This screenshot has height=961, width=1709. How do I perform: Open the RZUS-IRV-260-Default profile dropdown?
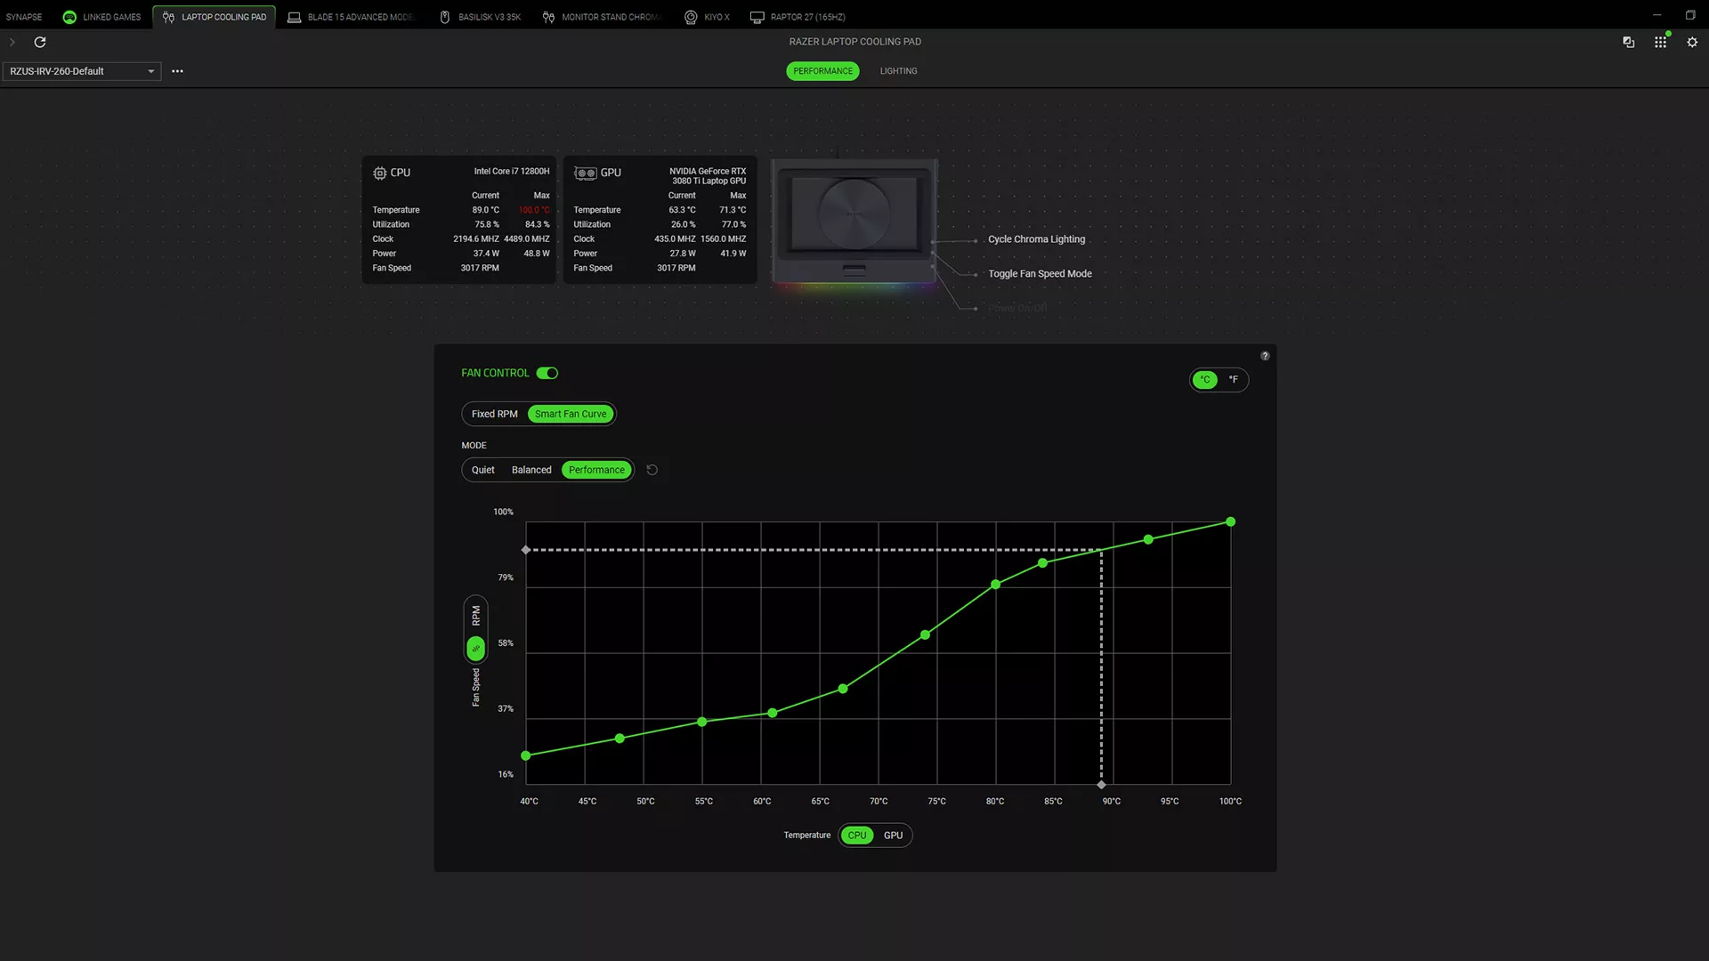[82, 71]
